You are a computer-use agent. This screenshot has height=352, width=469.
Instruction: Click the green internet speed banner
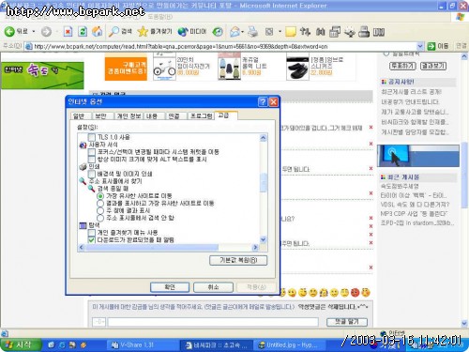pos(42,75)
